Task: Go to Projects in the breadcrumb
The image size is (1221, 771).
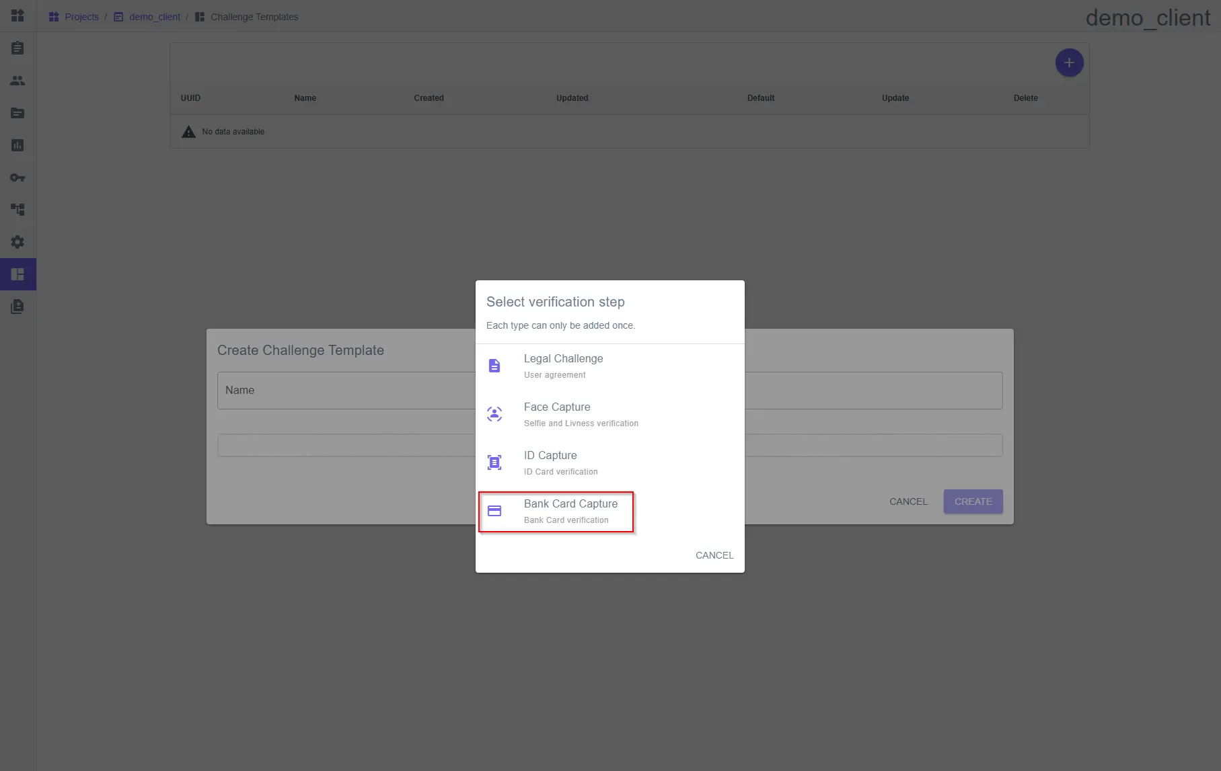Action: (81, 17)
